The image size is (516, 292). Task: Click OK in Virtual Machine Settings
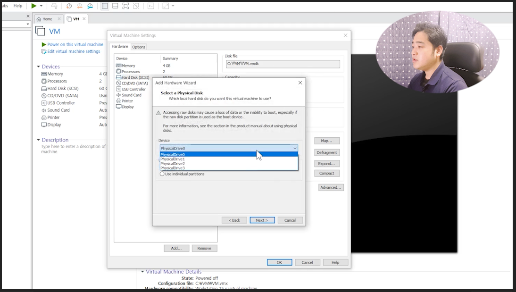279,263
